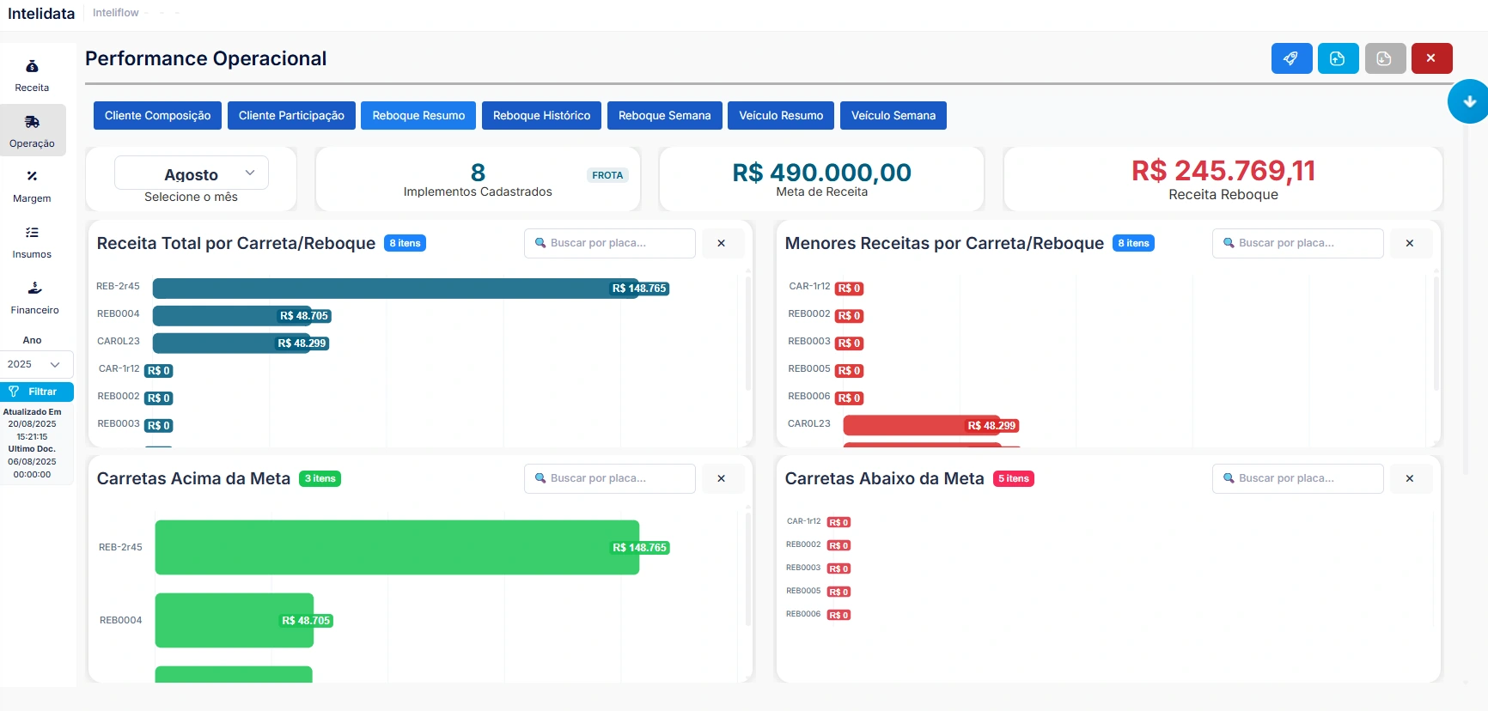Open the Reboque Histórico tab
Image resolution: width=1488 pixels, height=711 pixels.
pyautogui.click(x=541, y=116)
